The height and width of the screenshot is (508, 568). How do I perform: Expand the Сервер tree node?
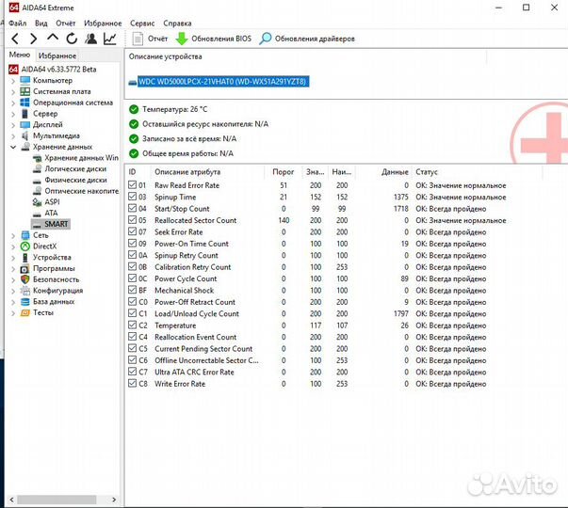[13, 114]
